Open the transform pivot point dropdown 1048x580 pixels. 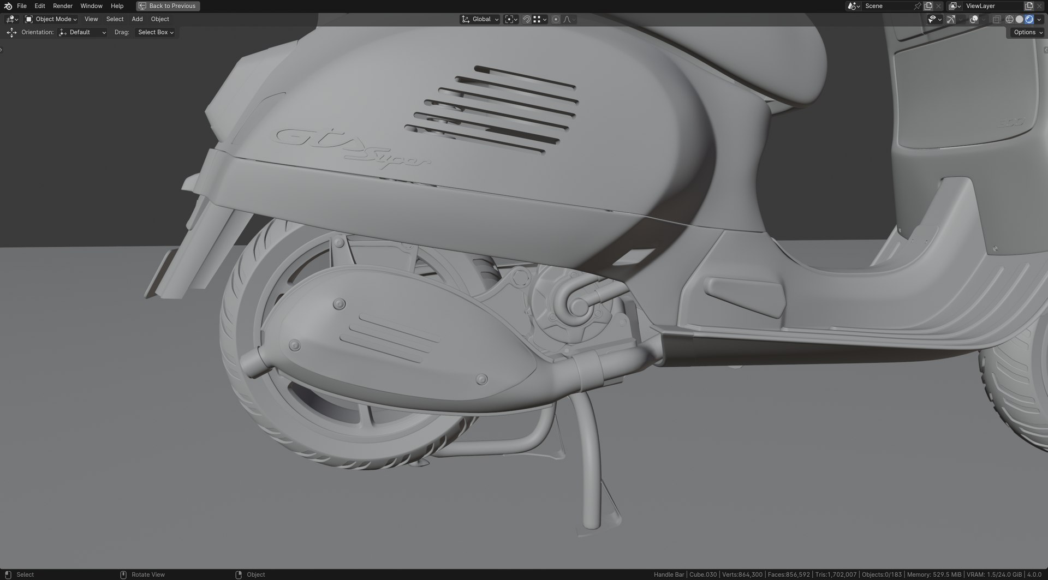511,19
